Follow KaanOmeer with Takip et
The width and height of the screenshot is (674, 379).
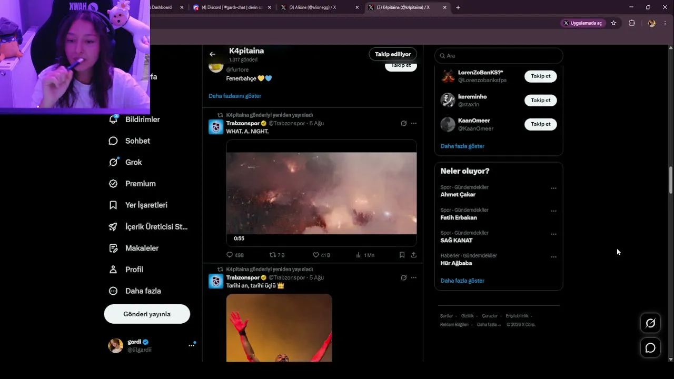(540, 124)
